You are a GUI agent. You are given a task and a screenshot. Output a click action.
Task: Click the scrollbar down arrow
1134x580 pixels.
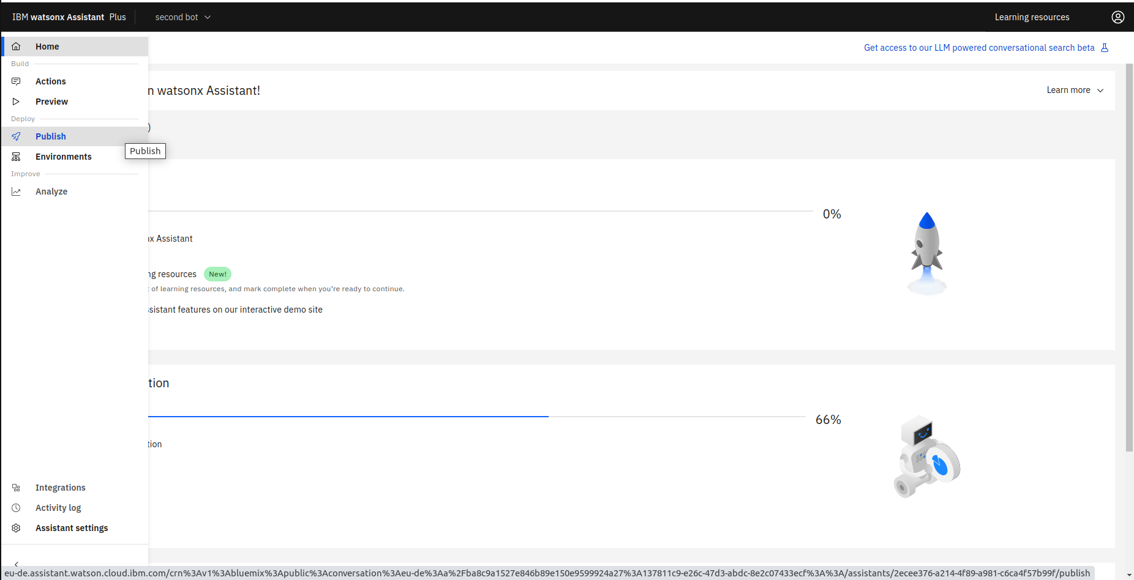(x=1130, y=575)
